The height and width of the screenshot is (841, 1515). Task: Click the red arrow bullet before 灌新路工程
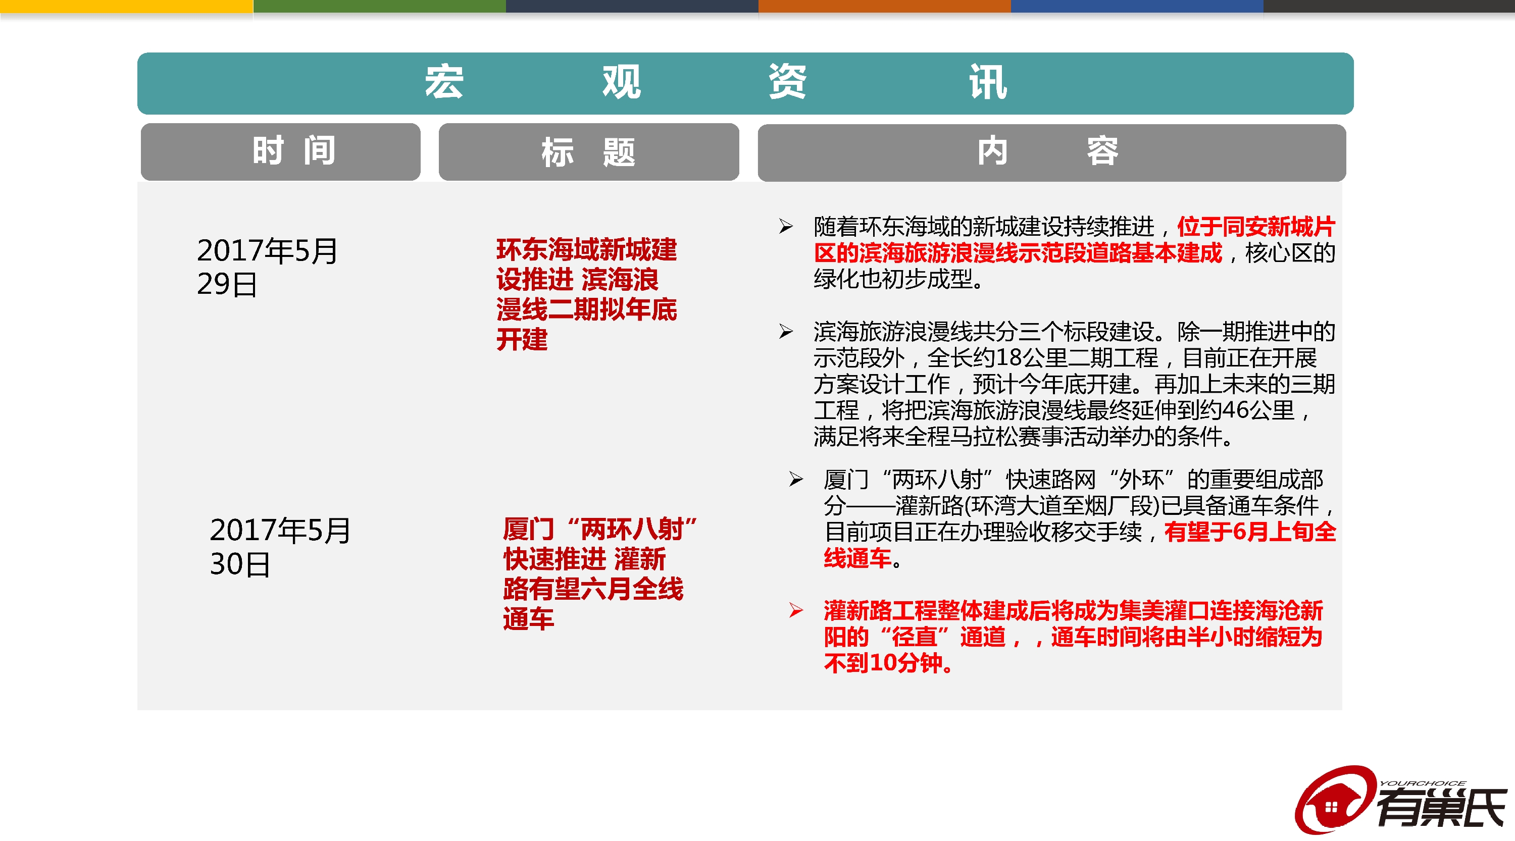[x=796, y=610]
